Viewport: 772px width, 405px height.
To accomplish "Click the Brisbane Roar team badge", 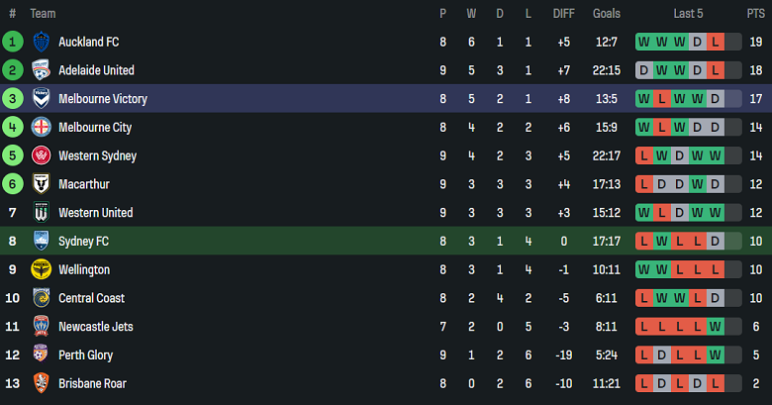I will (x=41, y=383).
